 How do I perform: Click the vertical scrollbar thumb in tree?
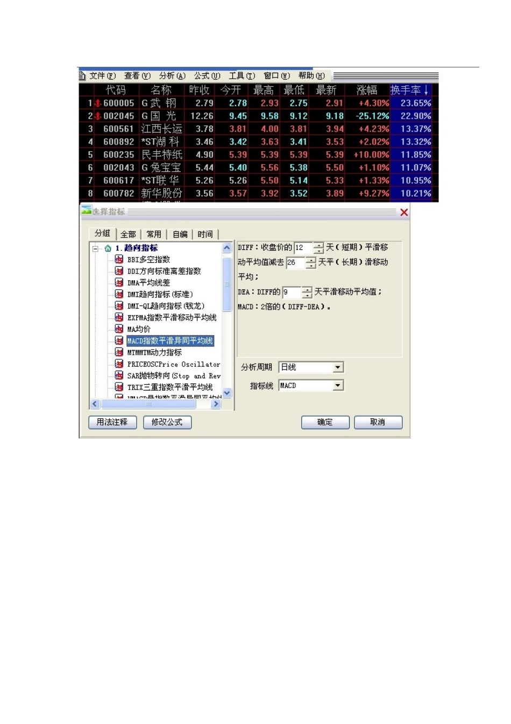coord(227,284)
